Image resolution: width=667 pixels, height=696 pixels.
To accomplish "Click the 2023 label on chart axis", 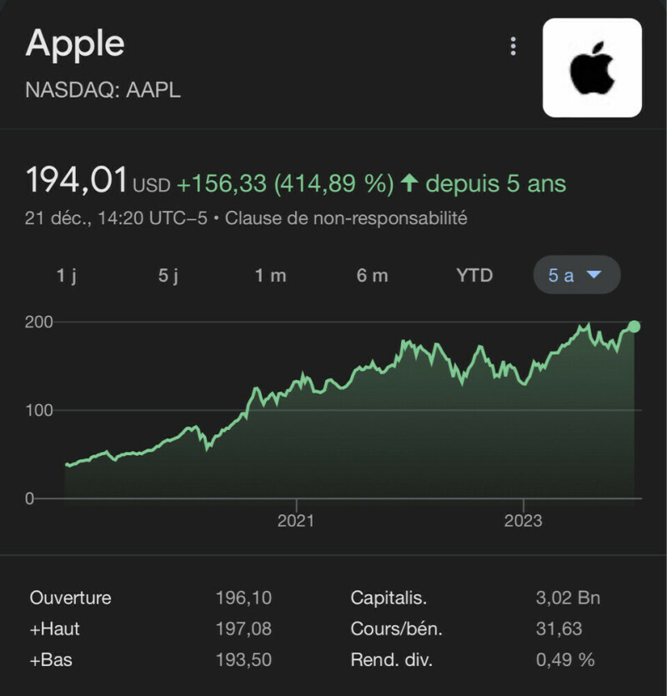I will pyautogui.click(x=523, y=521).
